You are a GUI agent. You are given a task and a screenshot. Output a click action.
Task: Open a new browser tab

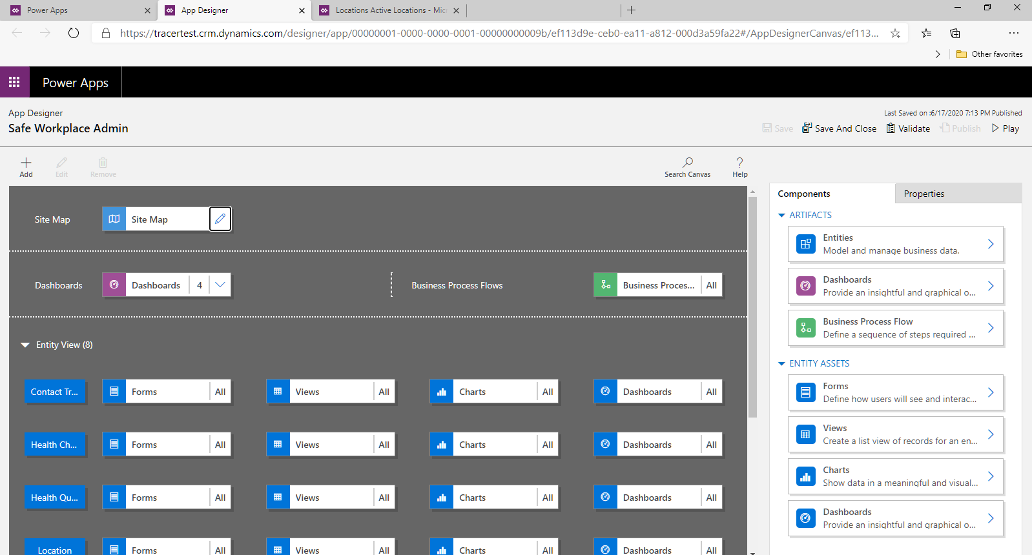[x=632, y=10]
